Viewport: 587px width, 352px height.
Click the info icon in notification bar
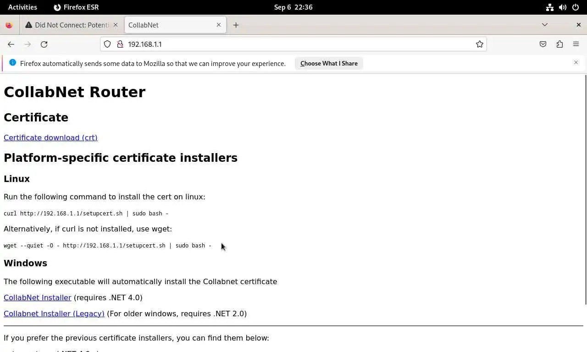(12, 62)
